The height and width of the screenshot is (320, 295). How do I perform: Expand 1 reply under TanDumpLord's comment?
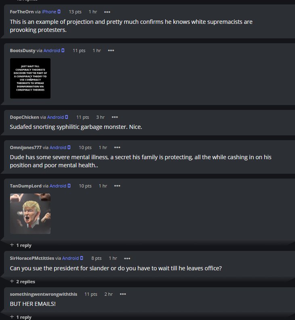(21, 245)
